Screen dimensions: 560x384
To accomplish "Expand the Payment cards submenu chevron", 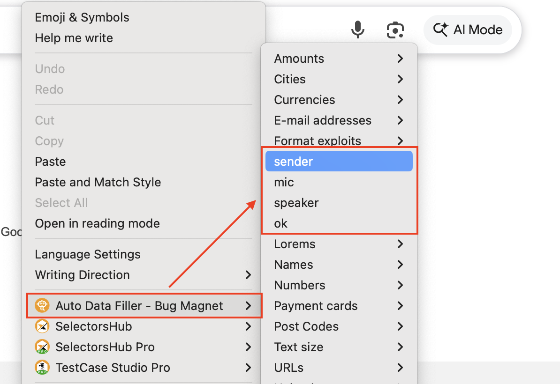I will (400, 306).
